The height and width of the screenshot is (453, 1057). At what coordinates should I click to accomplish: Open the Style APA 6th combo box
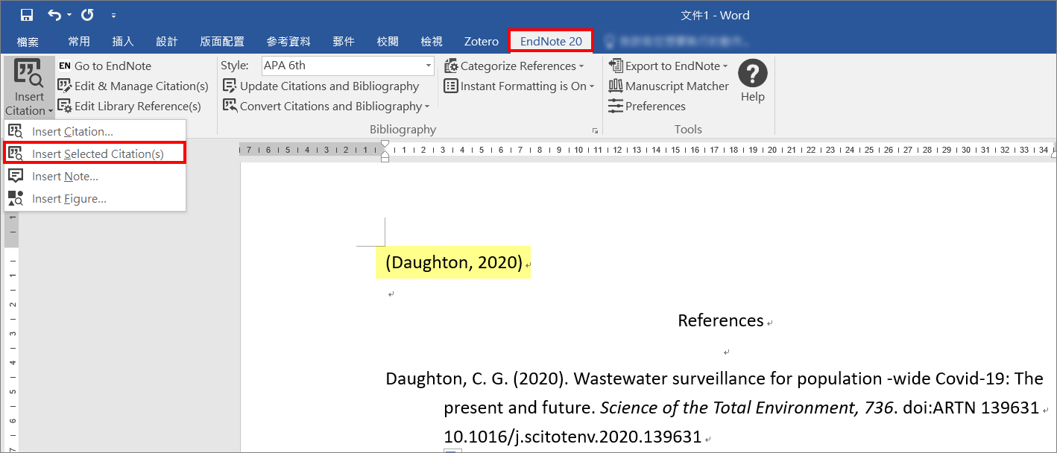pos(348,66)
